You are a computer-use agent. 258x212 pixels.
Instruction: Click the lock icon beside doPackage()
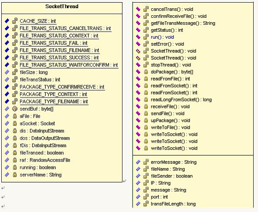click(x=146, y=72)
